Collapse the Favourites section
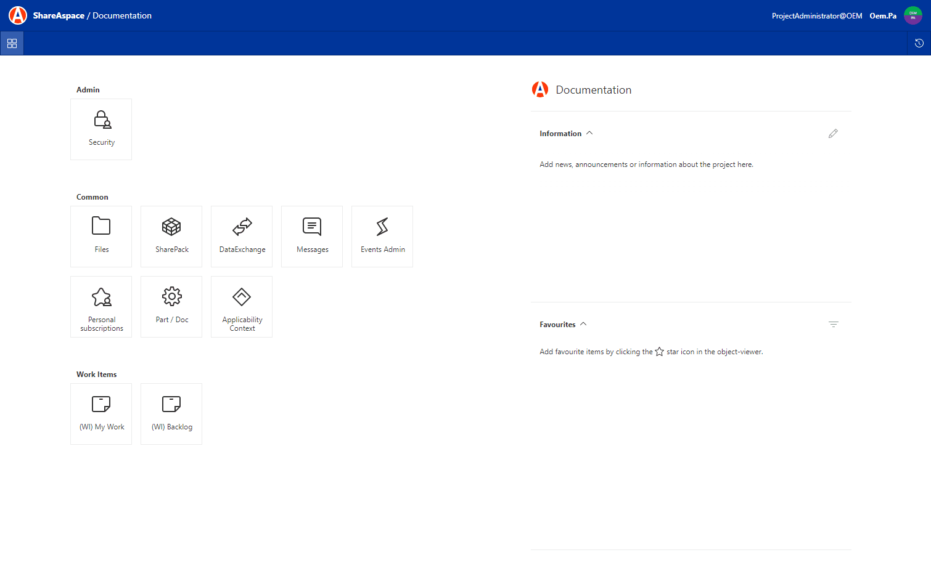931x584 pixels. pyautogui.click(x=583, y=324)
